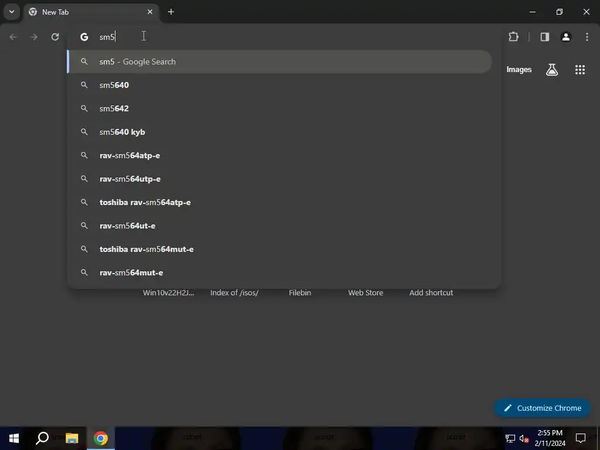Click into the address bar text sm5
The width and height of the screenshot is (600, 450).
click(107, 37)
